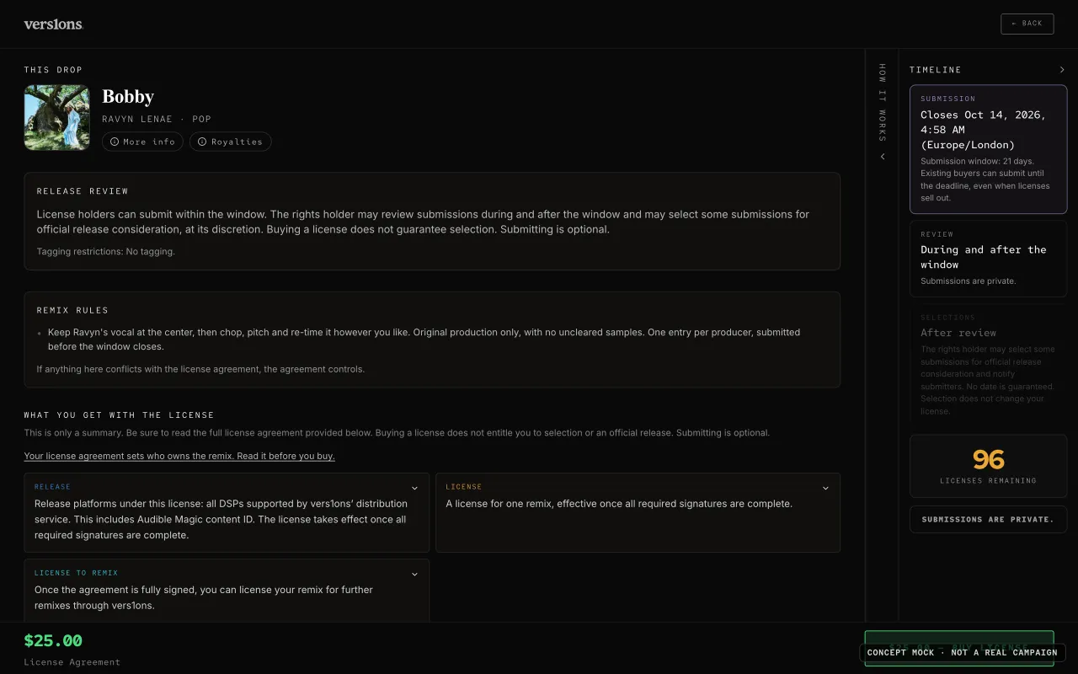Image resolution: width=1078 pixels, height=674 pixels.
Task: Select the Review timeline card
Action: tap(988, 259)
